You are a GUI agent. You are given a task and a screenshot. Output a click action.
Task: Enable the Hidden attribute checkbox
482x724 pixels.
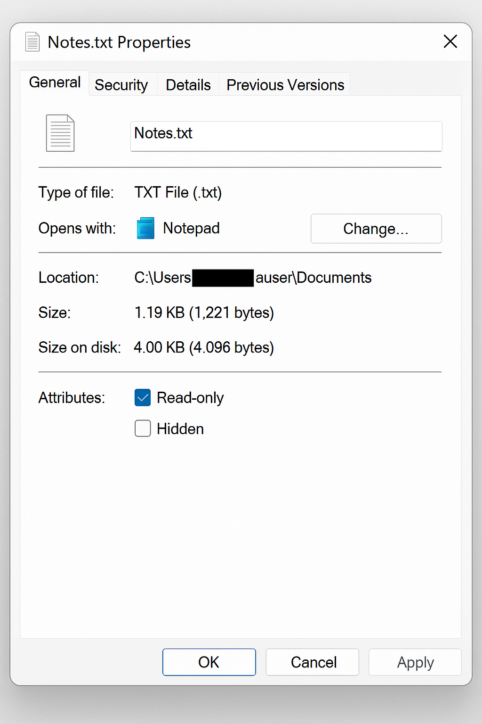pyautogui.click(x=143, y=428)
